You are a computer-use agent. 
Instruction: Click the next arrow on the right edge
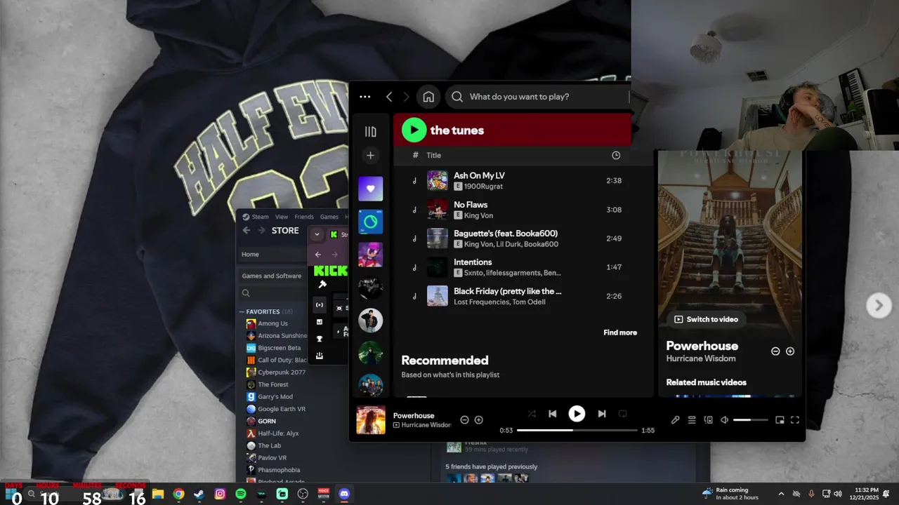[879, 305]
